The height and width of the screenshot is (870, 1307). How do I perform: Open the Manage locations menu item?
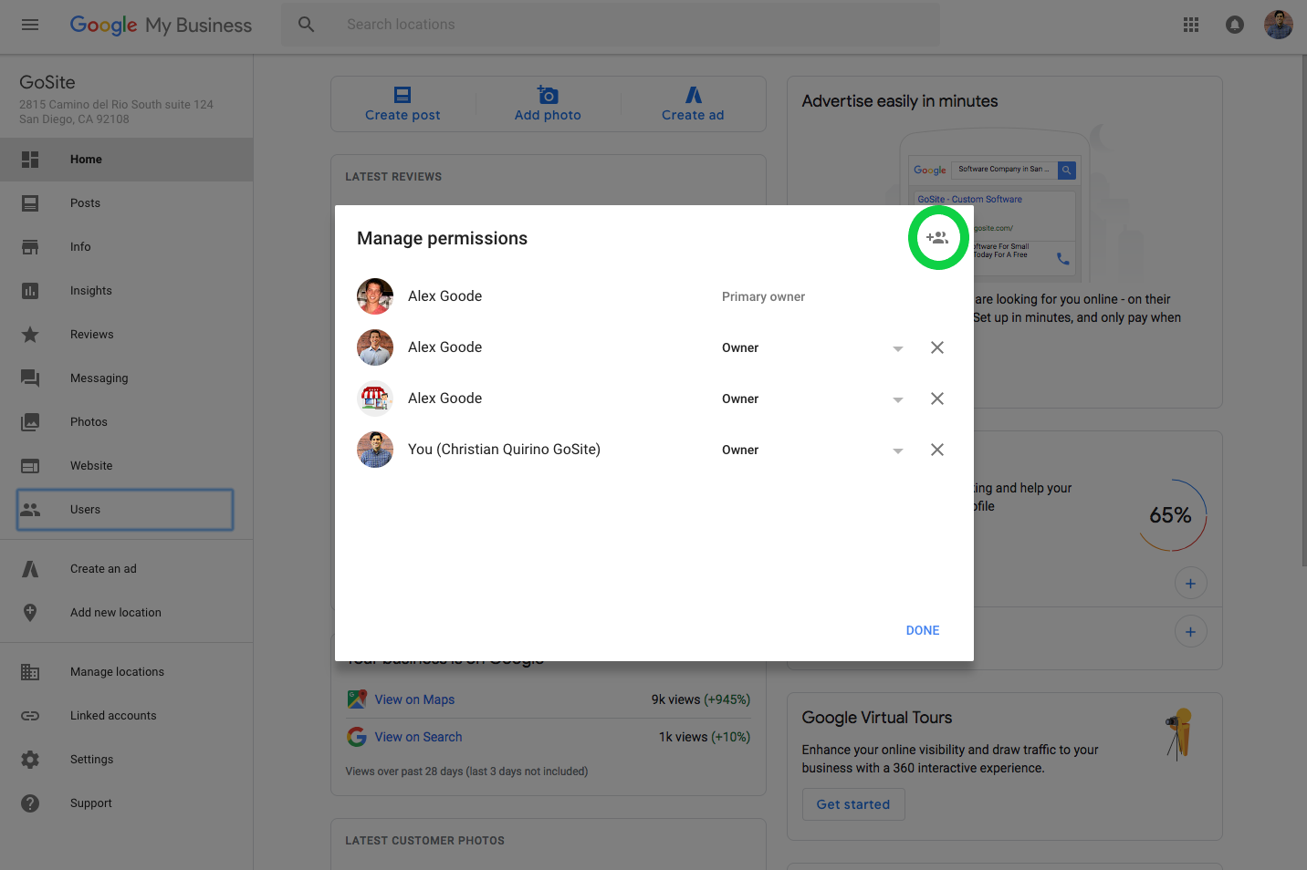126,672
